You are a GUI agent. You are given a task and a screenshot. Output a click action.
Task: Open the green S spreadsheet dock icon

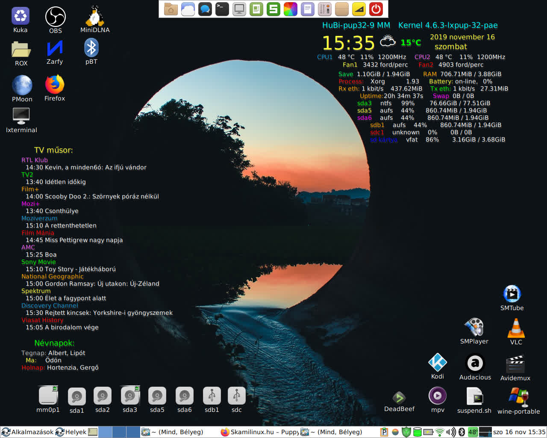coord(273,9)
